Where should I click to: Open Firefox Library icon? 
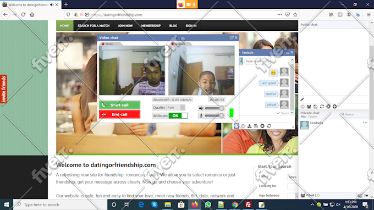331,14
